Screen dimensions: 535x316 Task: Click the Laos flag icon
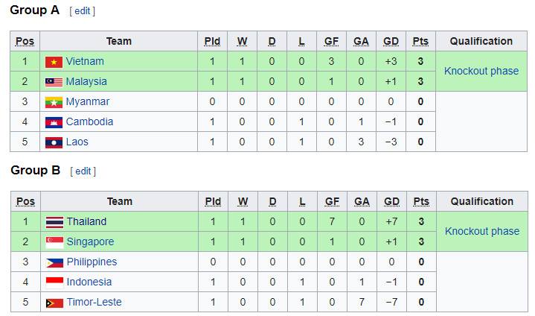point(54,142)
